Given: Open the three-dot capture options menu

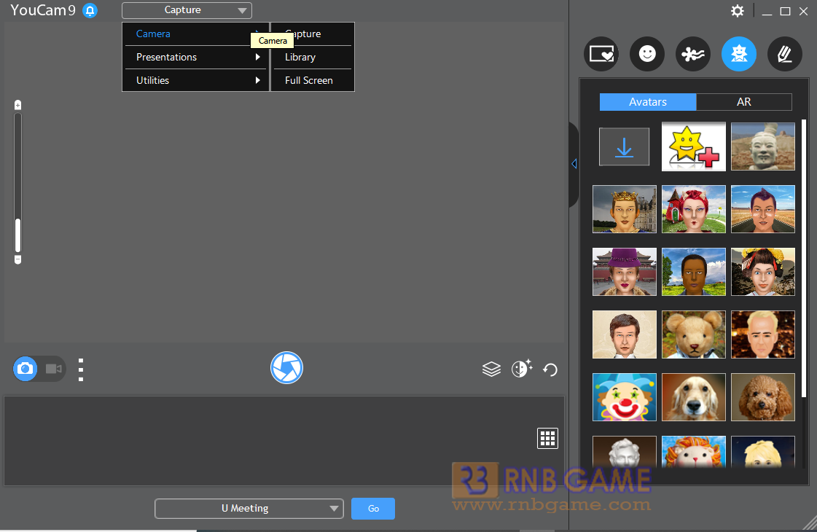Looking at the screenshot, I should click(x=81, y=369).
